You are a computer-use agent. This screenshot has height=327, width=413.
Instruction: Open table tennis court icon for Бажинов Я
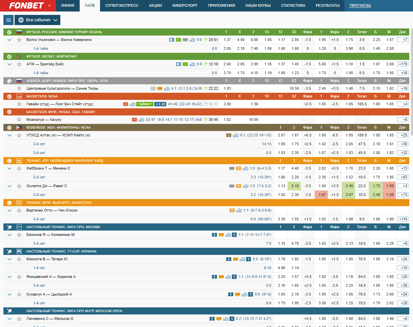[x=214, y=235]
